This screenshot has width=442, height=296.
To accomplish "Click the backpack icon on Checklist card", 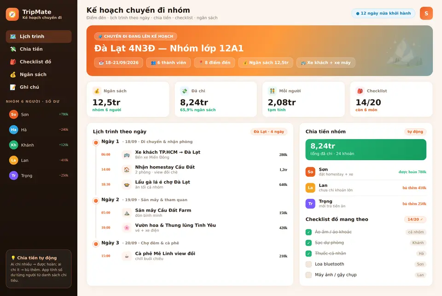I will pos(360,91).
